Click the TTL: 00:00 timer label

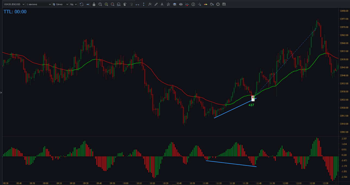point(15,12)
